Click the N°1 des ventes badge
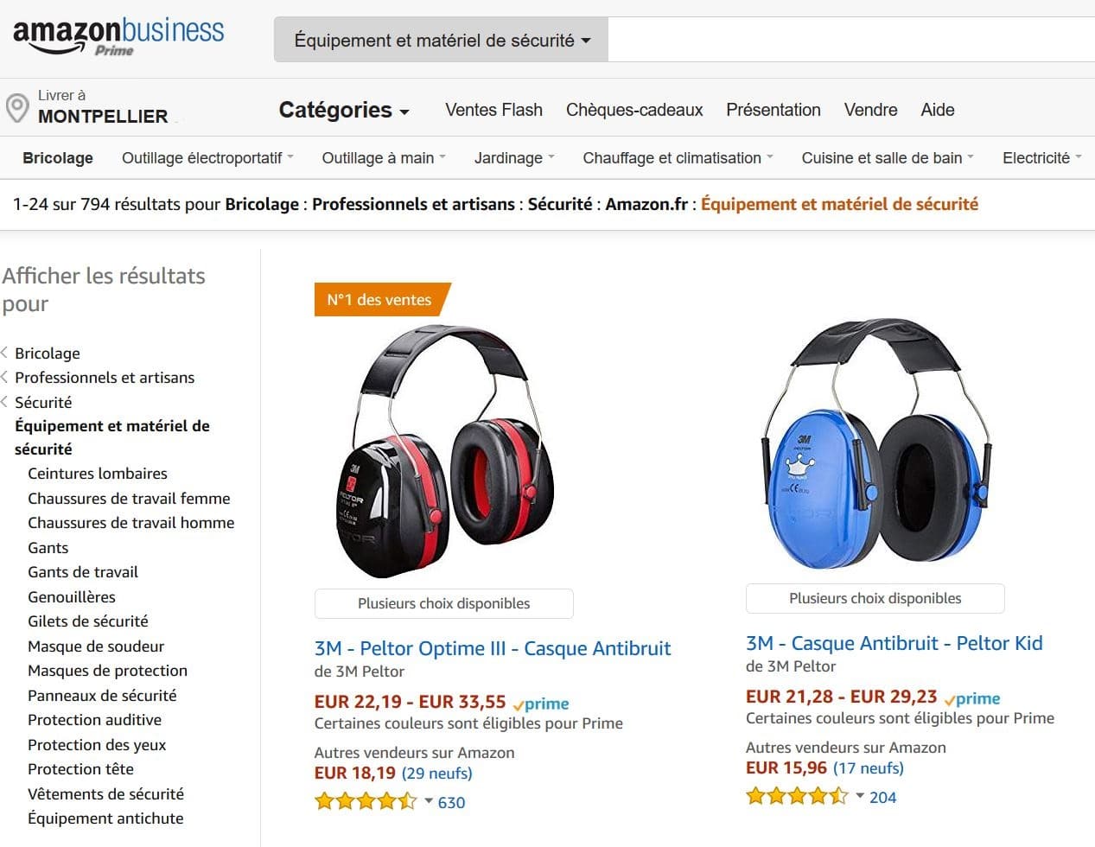The image size is (1095, 847). [380, 300]
